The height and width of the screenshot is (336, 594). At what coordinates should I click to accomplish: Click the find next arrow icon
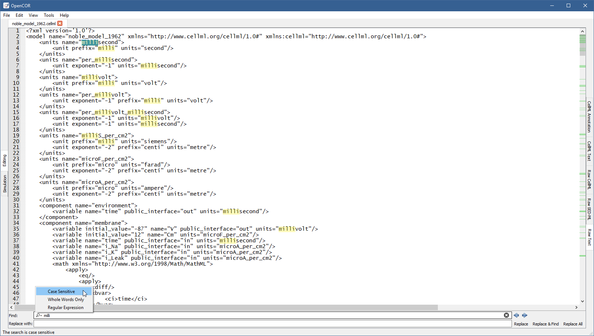point(525,315)
